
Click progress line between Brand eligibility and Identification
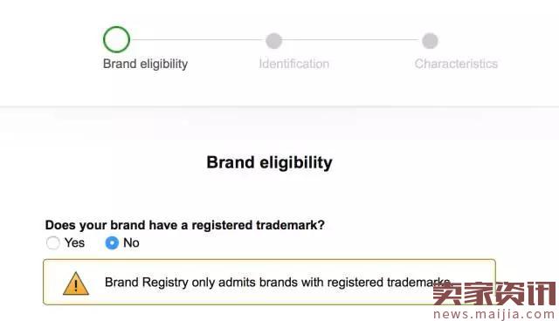pos(198,40)
